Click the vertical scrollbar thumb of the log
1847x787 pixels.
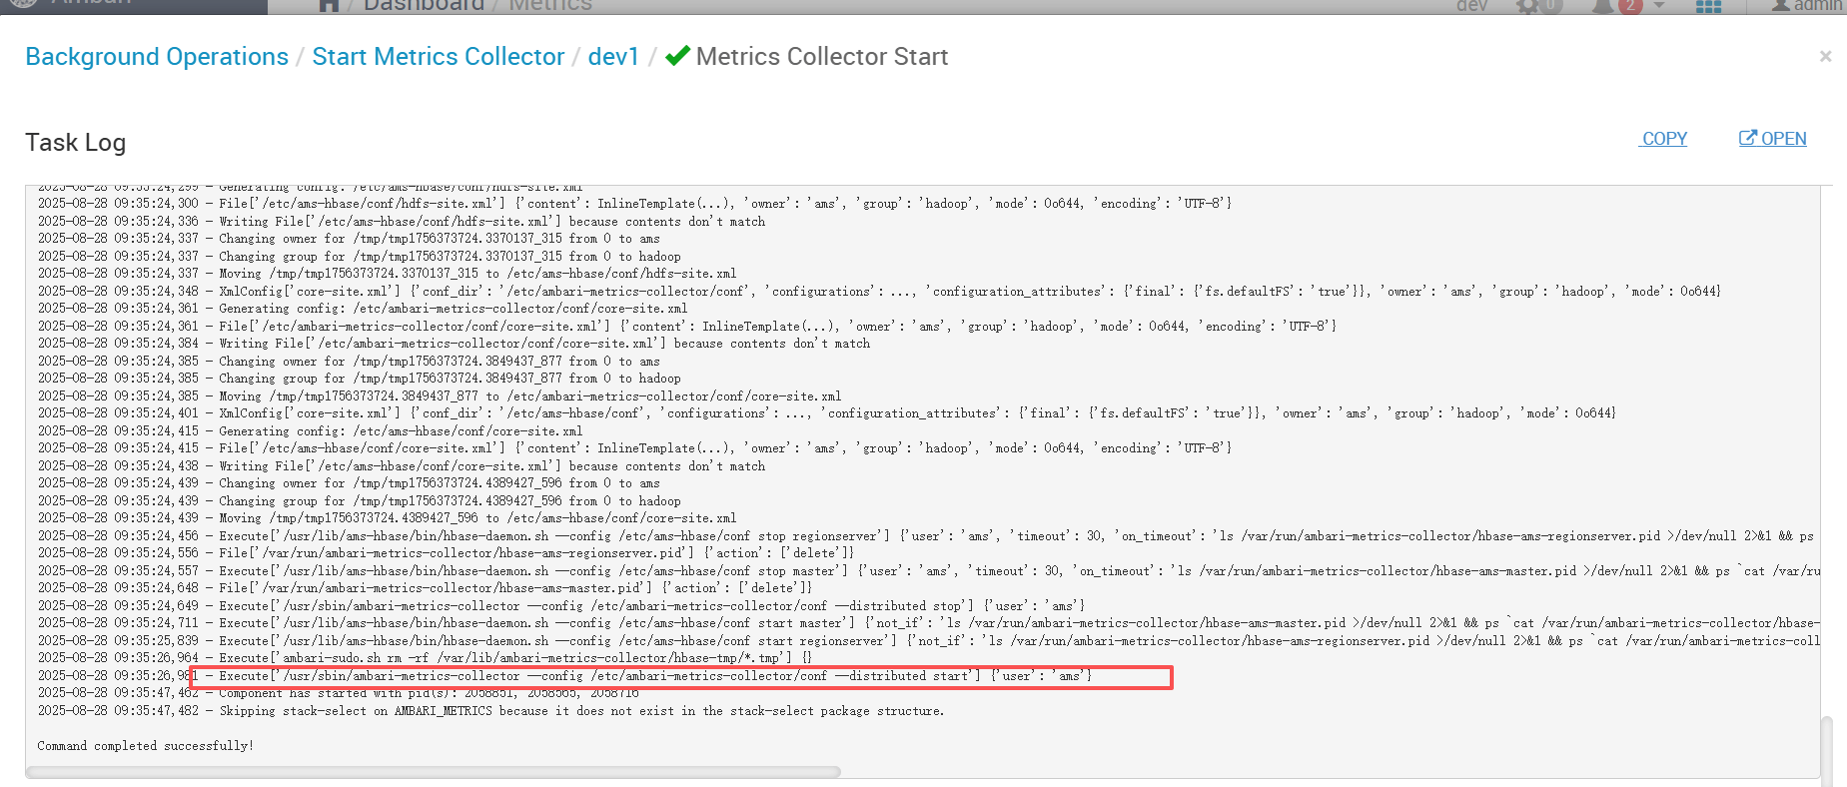click(x=1826, y=749)
